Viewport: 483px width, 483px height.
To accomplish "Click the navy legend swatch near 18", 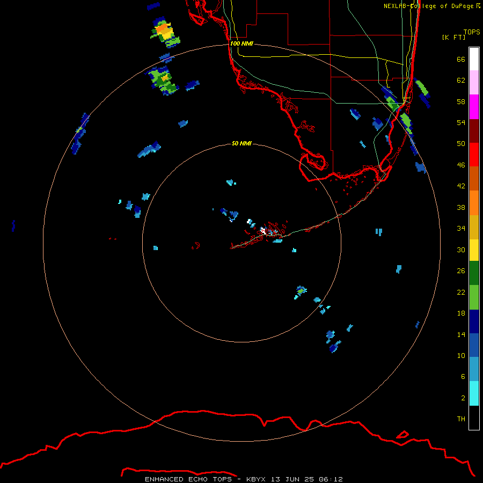I will 474,321.
